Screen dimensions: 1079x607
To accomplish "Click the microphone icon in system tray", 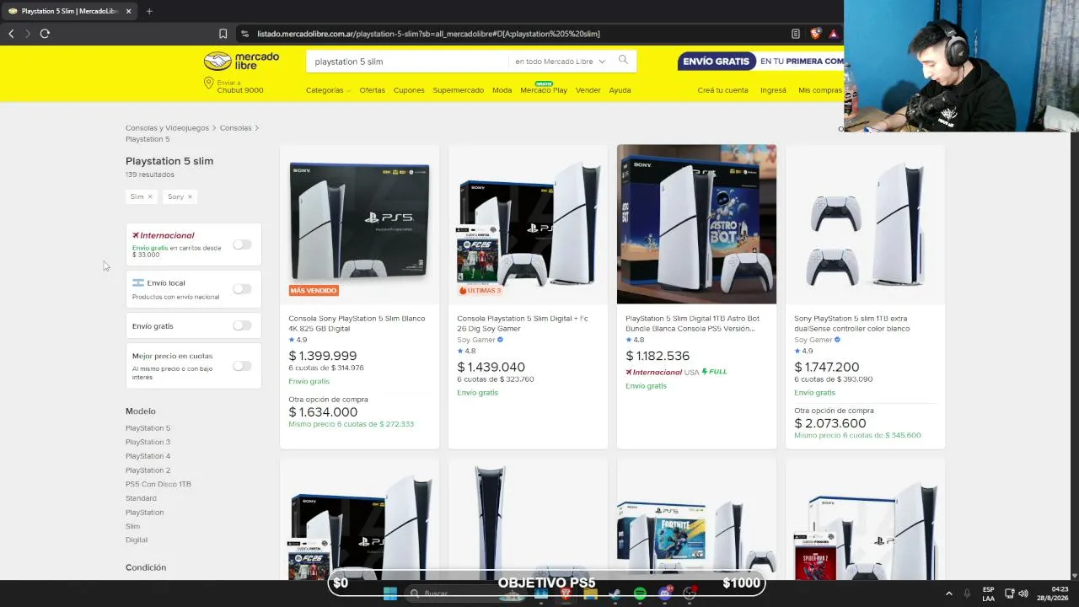I will click(967, 594).
